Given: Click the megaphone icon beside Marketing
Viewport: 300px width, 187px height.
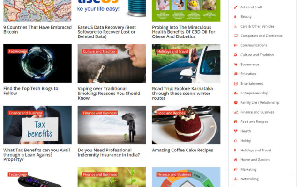Looking at the screenshot, I should pos(235,169).
